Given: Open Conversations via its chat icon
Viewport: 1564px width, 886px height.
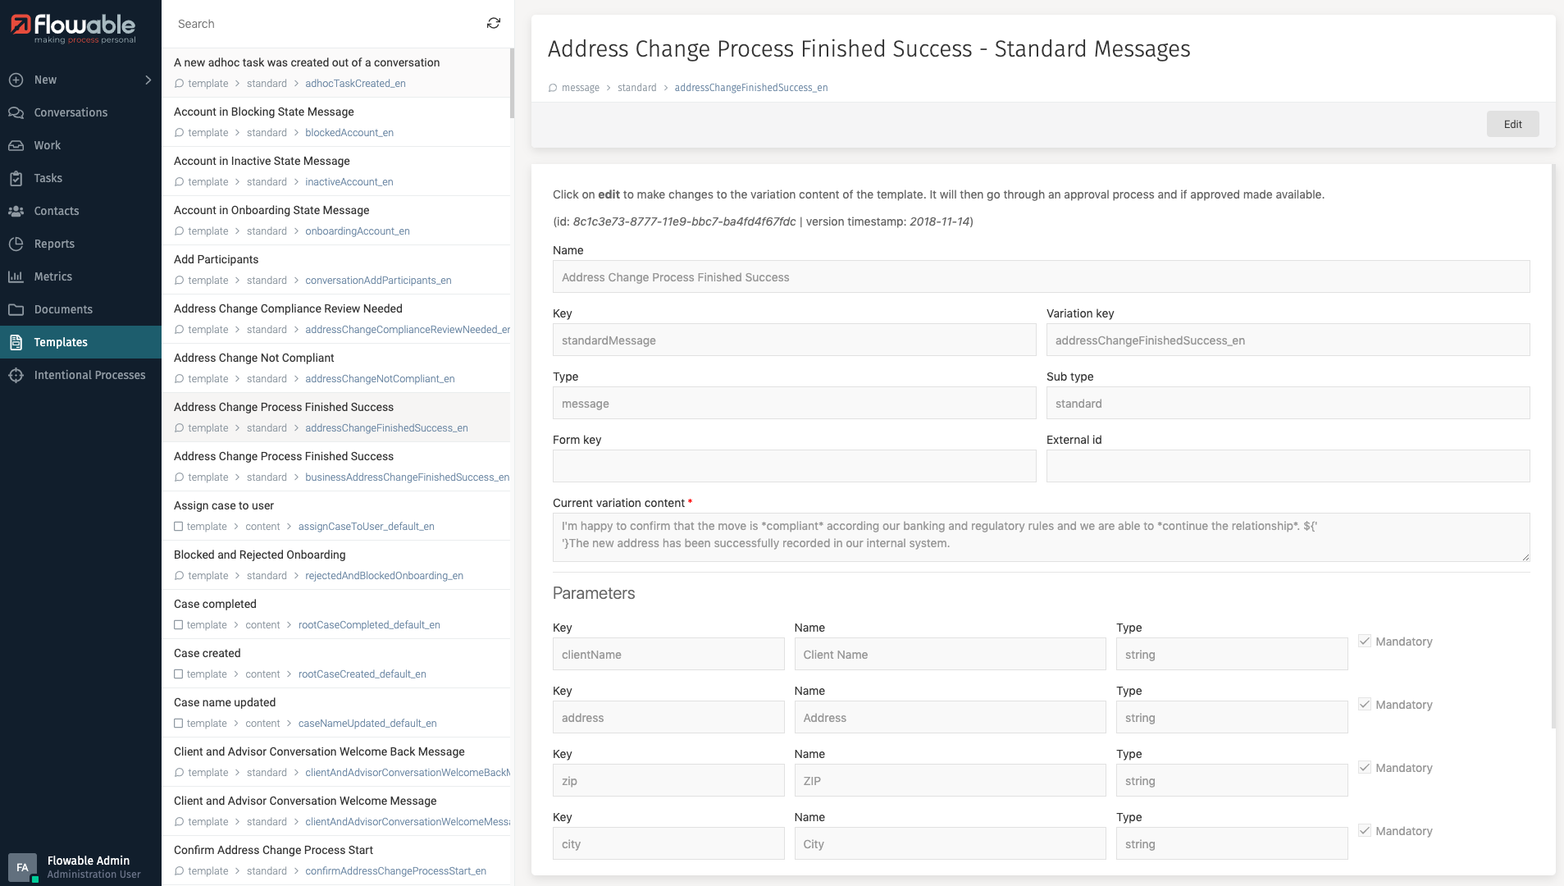Looking at the screenshot, I should coord(16,112).
